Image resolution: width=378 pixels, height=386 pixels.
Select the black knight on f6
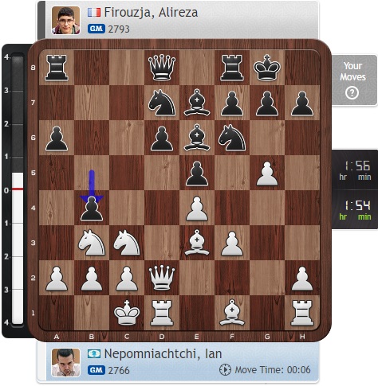232,138
